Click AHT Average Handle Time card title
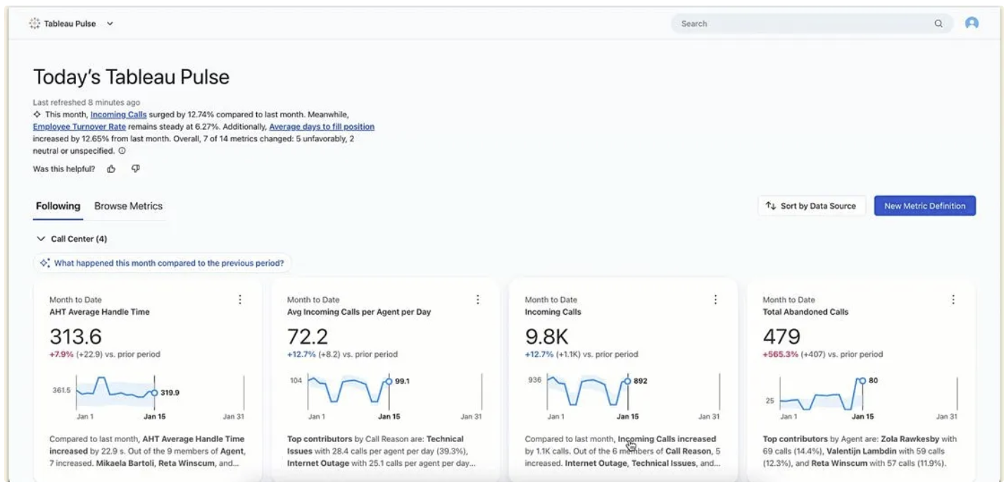 pos(99,312)
